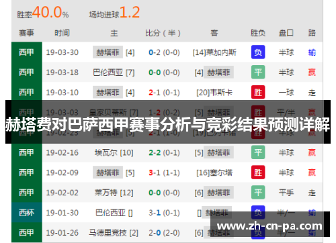Click the date 19-02-09
The height and width of the screenshot is (243, 336).
point(62,173)
